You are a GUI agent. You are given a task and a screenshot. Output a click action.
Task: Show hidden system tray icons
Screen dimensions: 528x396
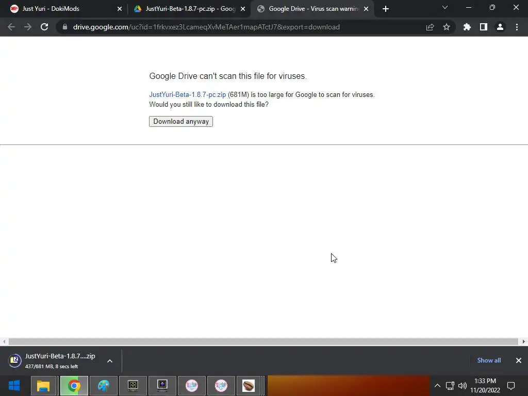437,386
